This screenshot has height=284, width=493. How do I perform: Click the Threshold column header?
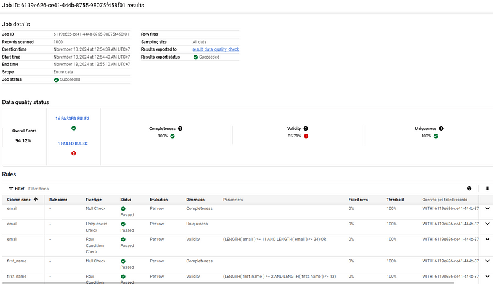395,200
